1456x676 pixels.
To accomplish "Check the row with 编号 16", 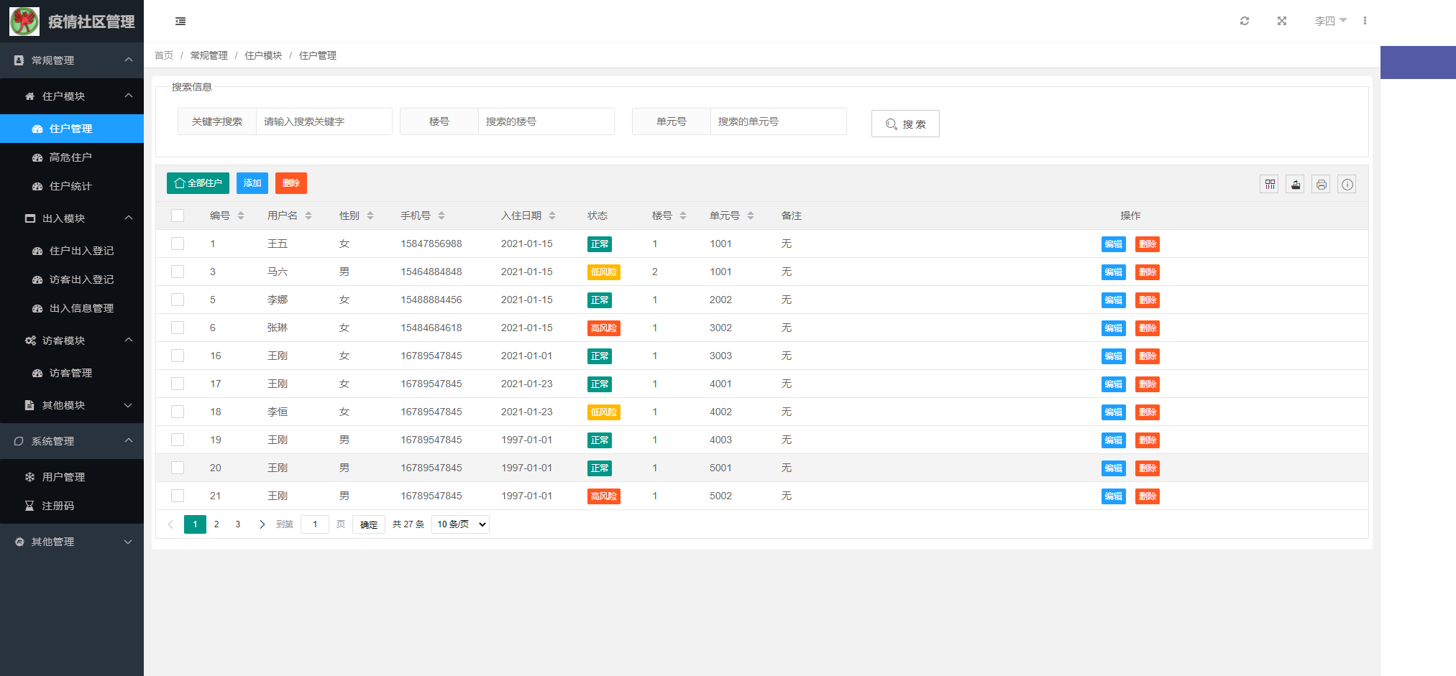I will tap(178, 356).
